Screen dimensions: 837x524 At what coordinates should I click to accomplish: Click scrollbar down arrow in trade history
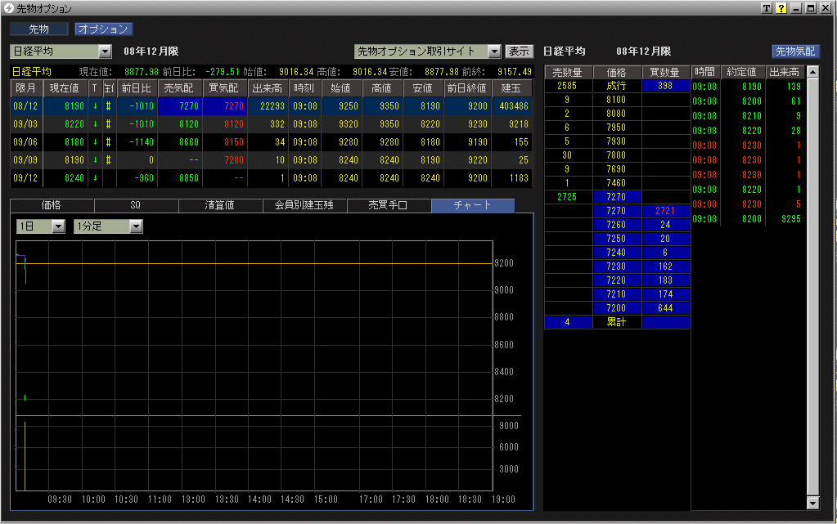(812, 501)
